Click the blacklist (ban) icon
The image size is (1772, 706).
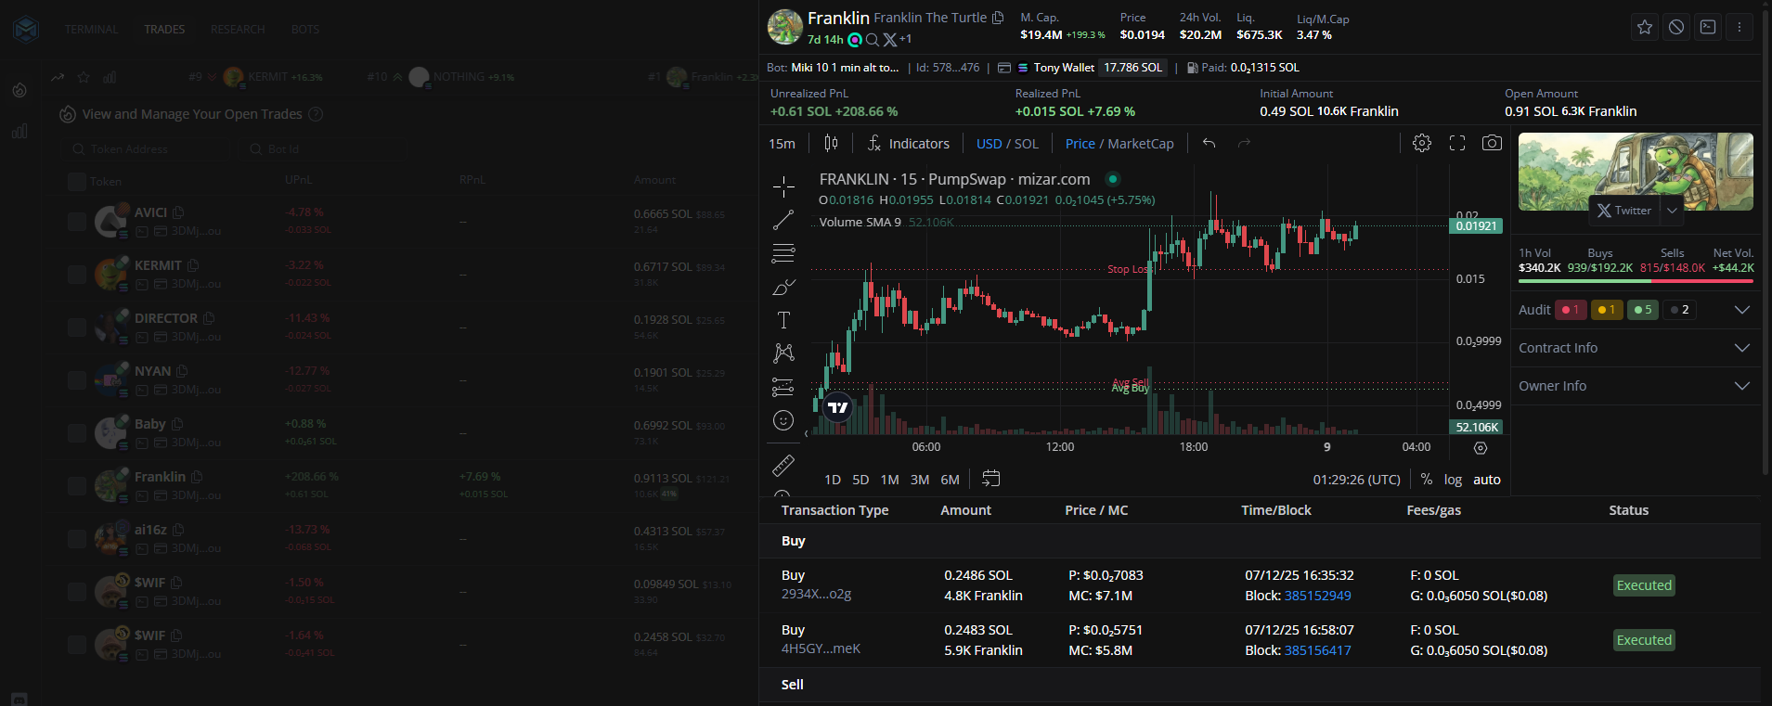[x=1676, y=28]
